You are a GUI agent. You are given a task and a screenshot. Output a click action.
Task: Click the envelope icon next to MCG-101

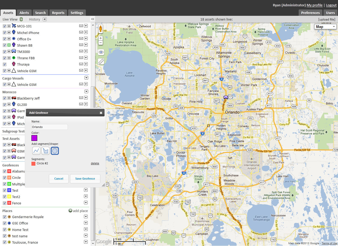[x=81, y=26]
